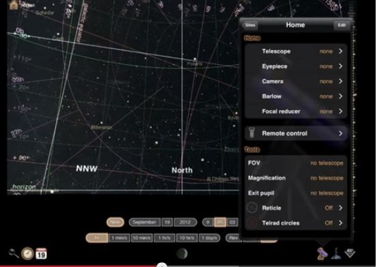
Task: Open the calendar date icon
Action: pos(41,253)
